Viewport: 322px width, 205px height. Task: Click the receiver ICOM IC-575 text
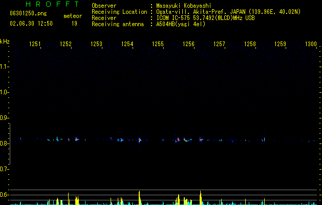click(205, 18)
